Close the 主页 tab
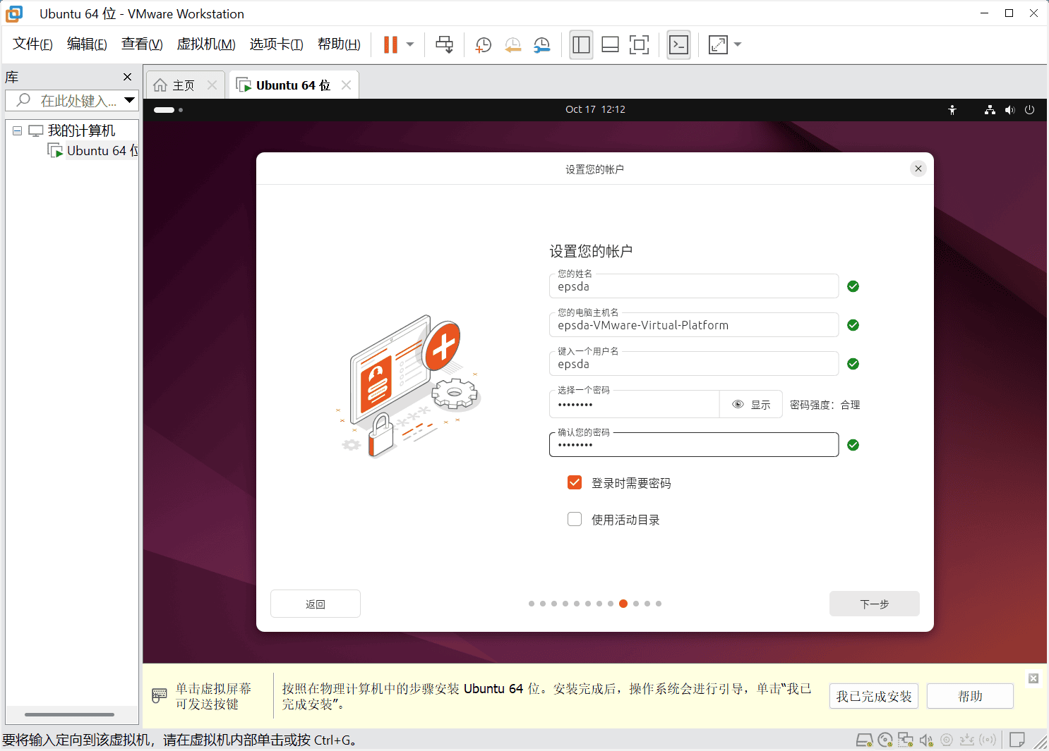Screen dimensions: 1049x751 [212, 85]
